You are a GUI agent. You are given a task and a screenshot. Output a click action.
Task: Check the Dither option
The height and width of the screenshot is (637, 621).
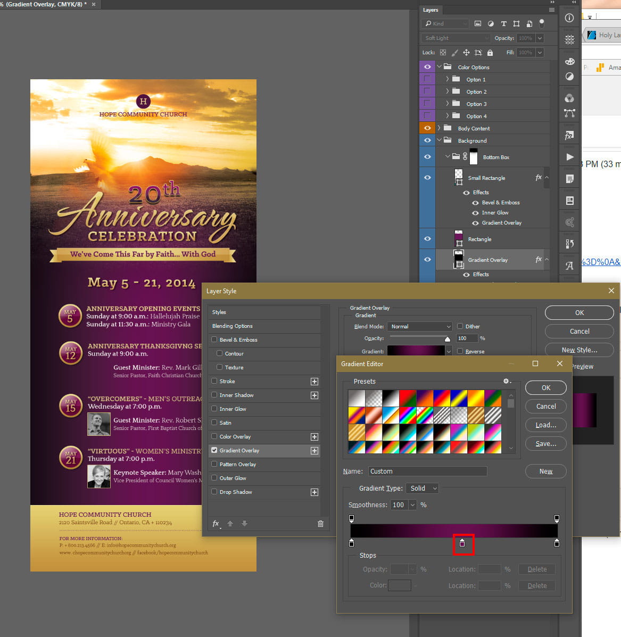click(460, 326)
